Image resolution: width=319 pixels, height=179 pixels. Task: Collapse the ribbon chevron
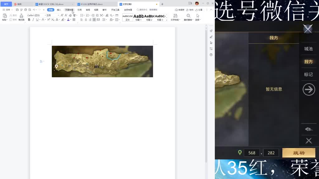[x=211, y=10]
